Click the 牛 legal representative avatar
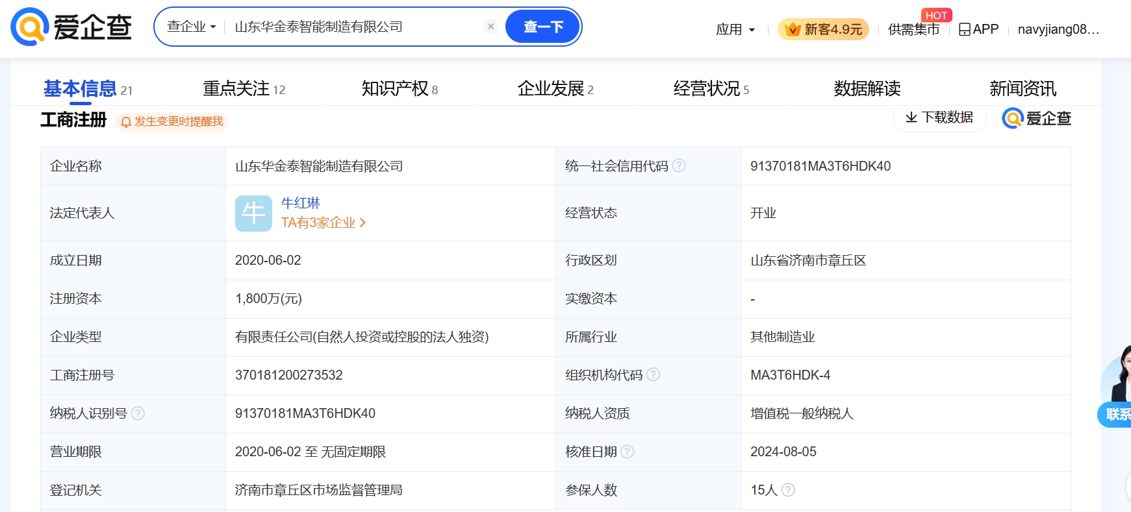Screen dimensions: 1131x512 [253, 213]
